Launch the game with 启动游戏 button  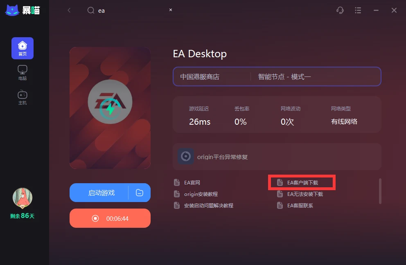tap(99, 193)
